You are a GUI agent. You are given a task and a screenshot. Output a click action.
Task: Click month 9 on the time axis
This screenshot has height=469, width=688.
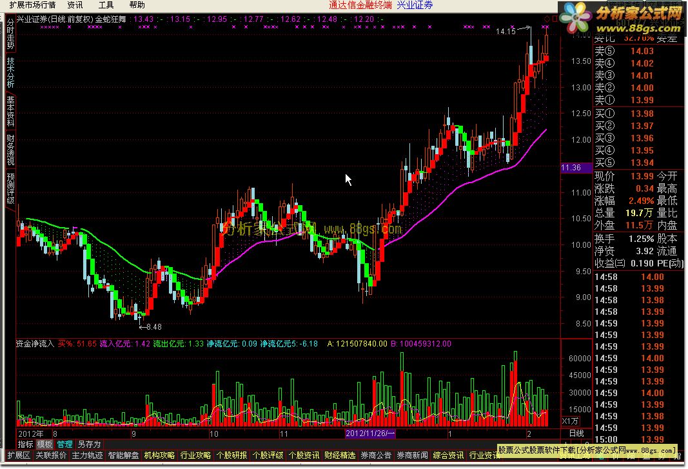[134, 434]
